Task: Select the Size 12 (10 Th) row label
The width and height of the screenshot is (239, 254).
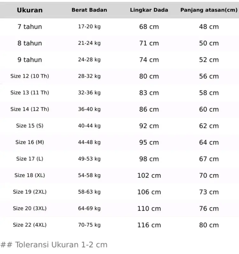Action: pyautogui.click(x=30, y=76)
